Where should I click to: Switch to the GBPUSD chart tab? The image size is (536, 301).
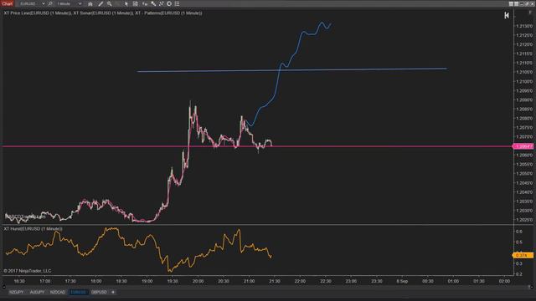click(x=99, y=292)
